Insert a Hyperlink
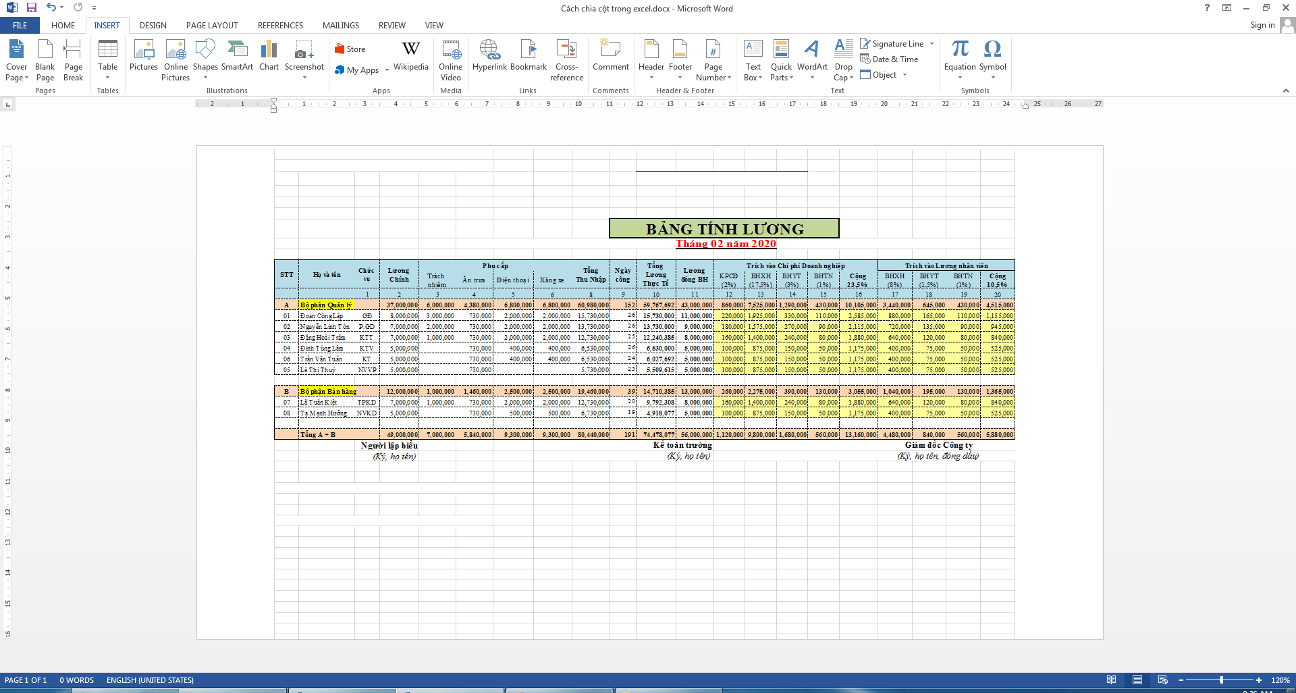1296x693 pixels. [x=489, y=55]
